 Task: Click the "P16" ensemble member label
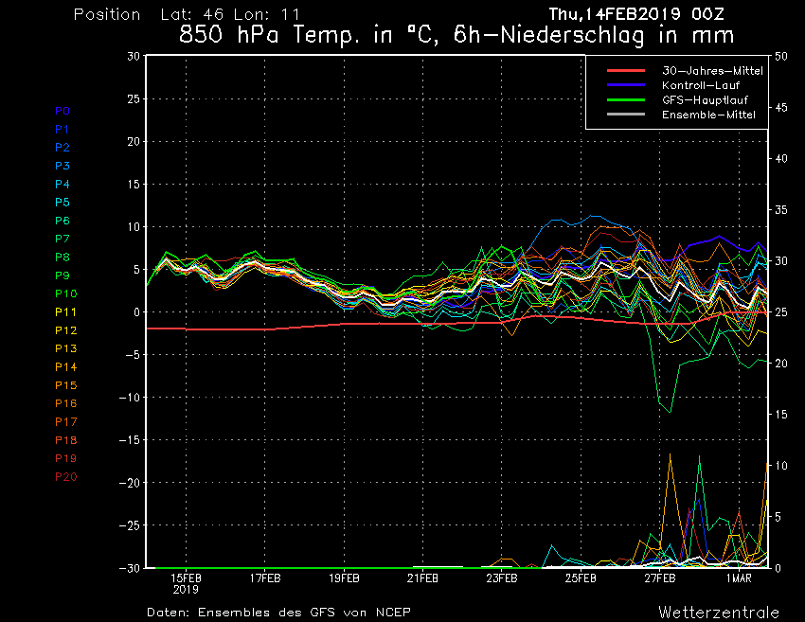[x=66, y=403]
